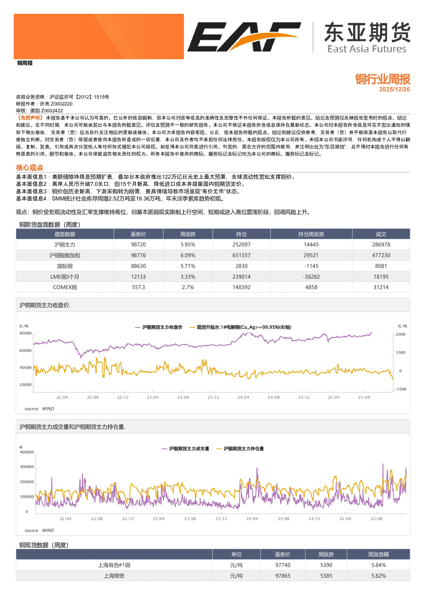Click the COMEX铜 volume 31214
This screenshot has height=598, width=426.
click(x=381, y=287)
